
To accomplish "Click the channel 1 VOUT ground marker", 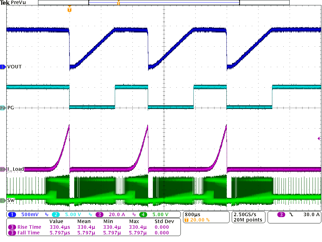I will [x=3, y=67].
